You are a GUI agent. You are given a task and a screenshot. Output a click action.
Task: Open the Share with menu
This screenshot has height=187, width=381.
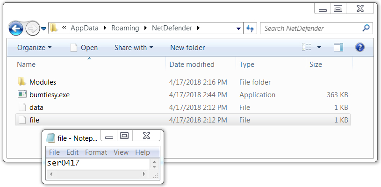pyautogui.click(x=134, y=48)
